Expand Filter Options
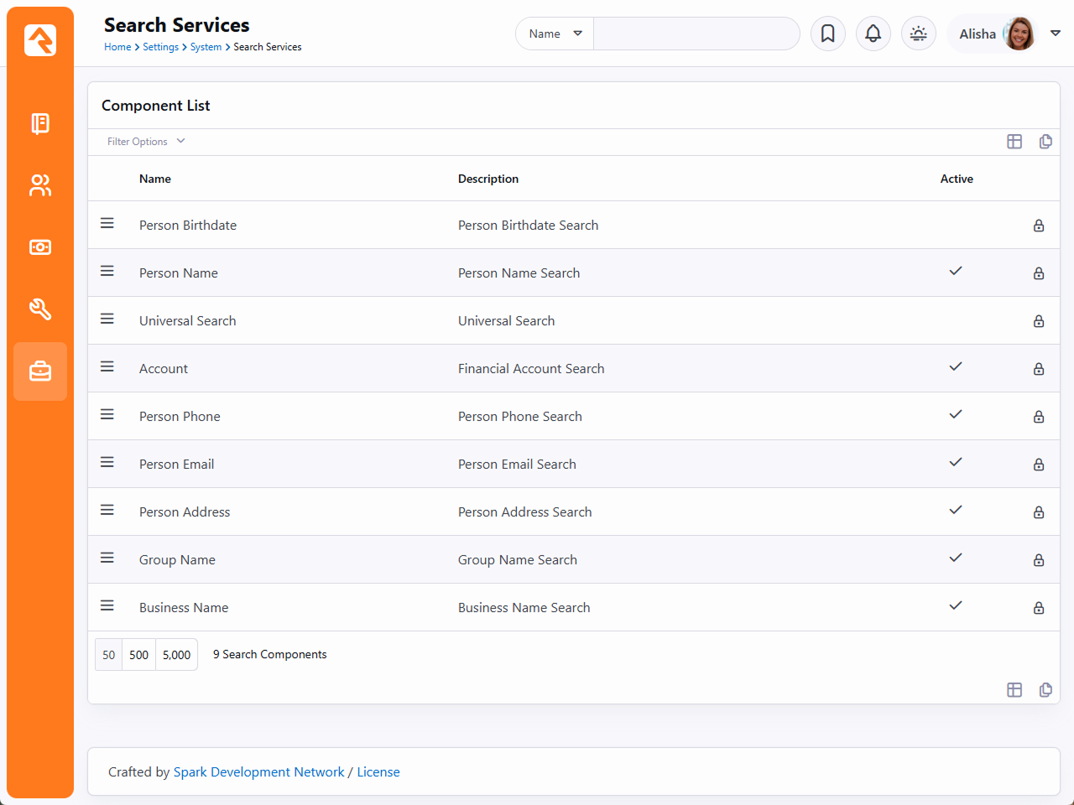1074x805 pixels. click(145, 142)
